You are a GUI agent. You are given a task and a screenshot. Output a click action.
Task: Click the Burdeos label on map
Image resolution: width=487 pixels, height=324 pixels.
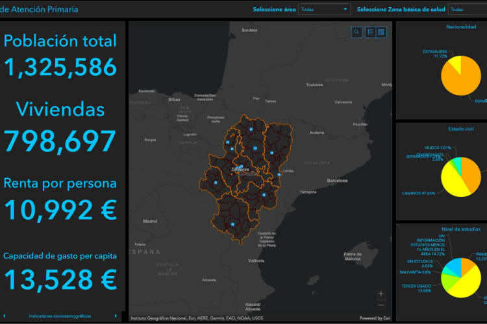[x=250, y=30]
